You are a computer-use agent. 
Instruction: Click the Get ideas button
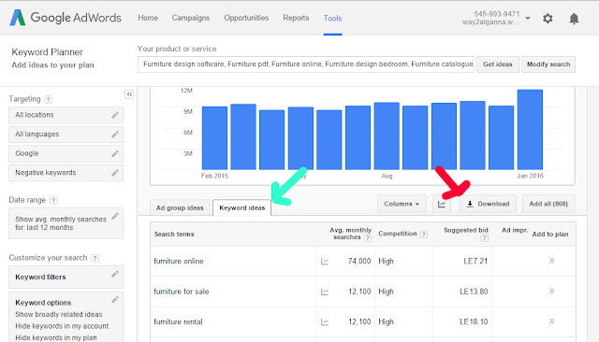(497, 64)
